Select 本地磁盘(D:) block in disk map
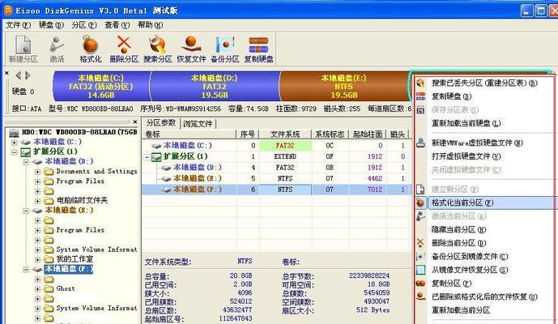The image size is (558, 324). point(215,86)
